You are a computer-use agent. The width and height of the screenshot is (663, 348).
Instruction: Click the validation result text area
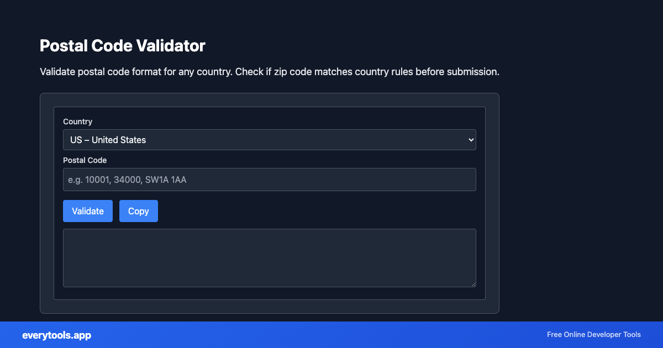click(x=269, y=257)
